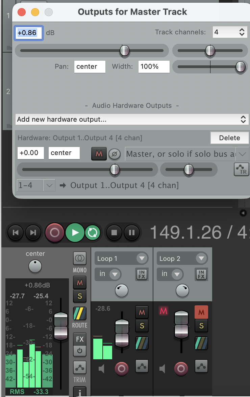Click hardware output +0.00 volume field
This screenshot has height=397, width=250.
pos(30,153)
